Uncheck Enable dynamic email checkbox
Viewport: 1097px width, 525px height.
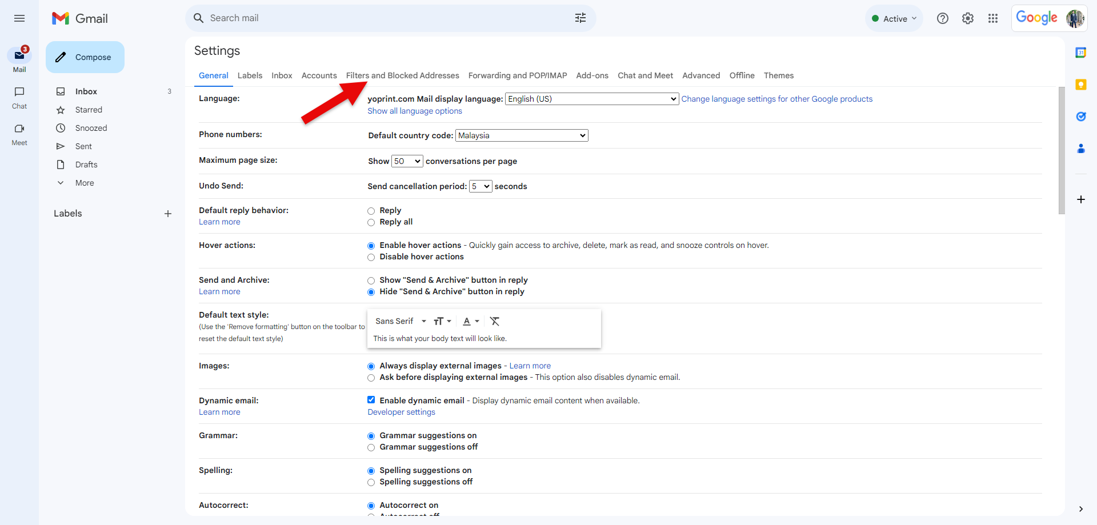click(371, 400)
